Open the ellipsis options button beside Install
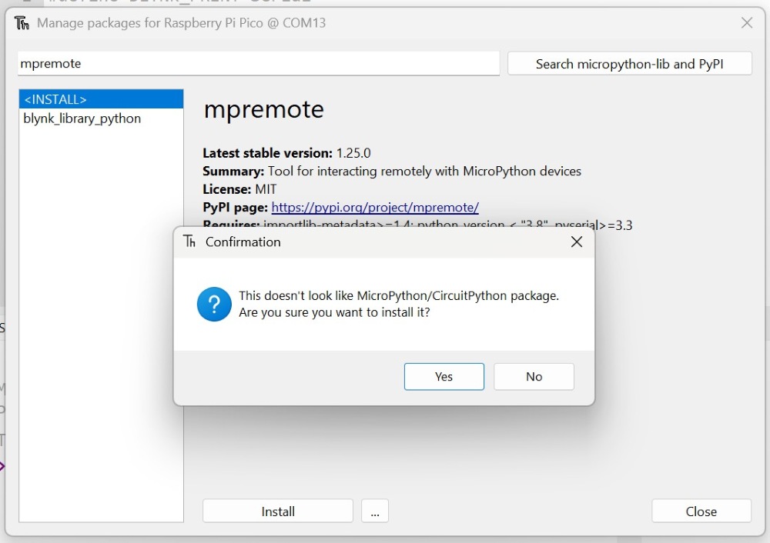 click(375, 511)
